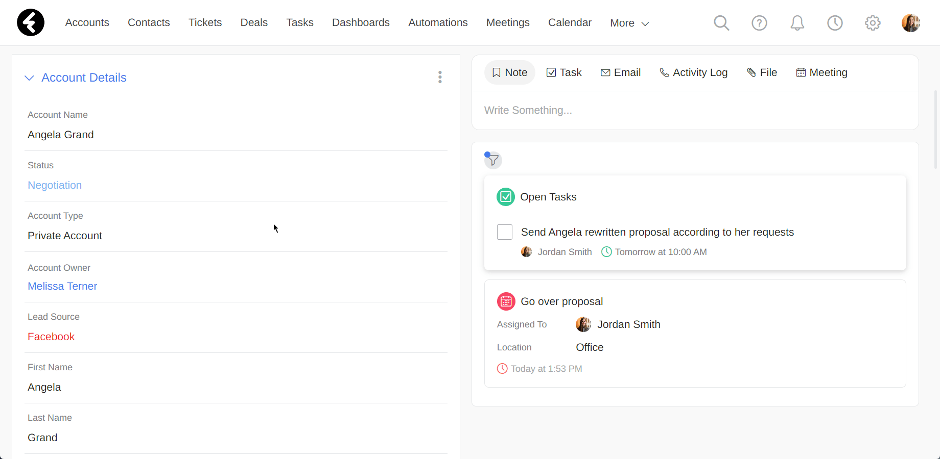Open the recent history clock icon
This screenshot has height=459, width=940.
835,23
